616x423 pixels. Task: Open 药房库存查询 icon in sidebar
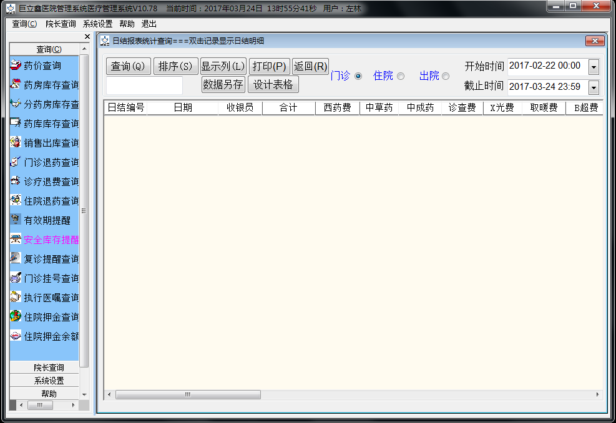click(16, 85)
